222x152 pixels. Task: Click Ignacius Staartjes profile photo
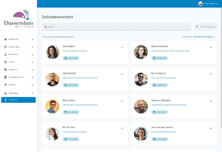(x=141, y=106)
